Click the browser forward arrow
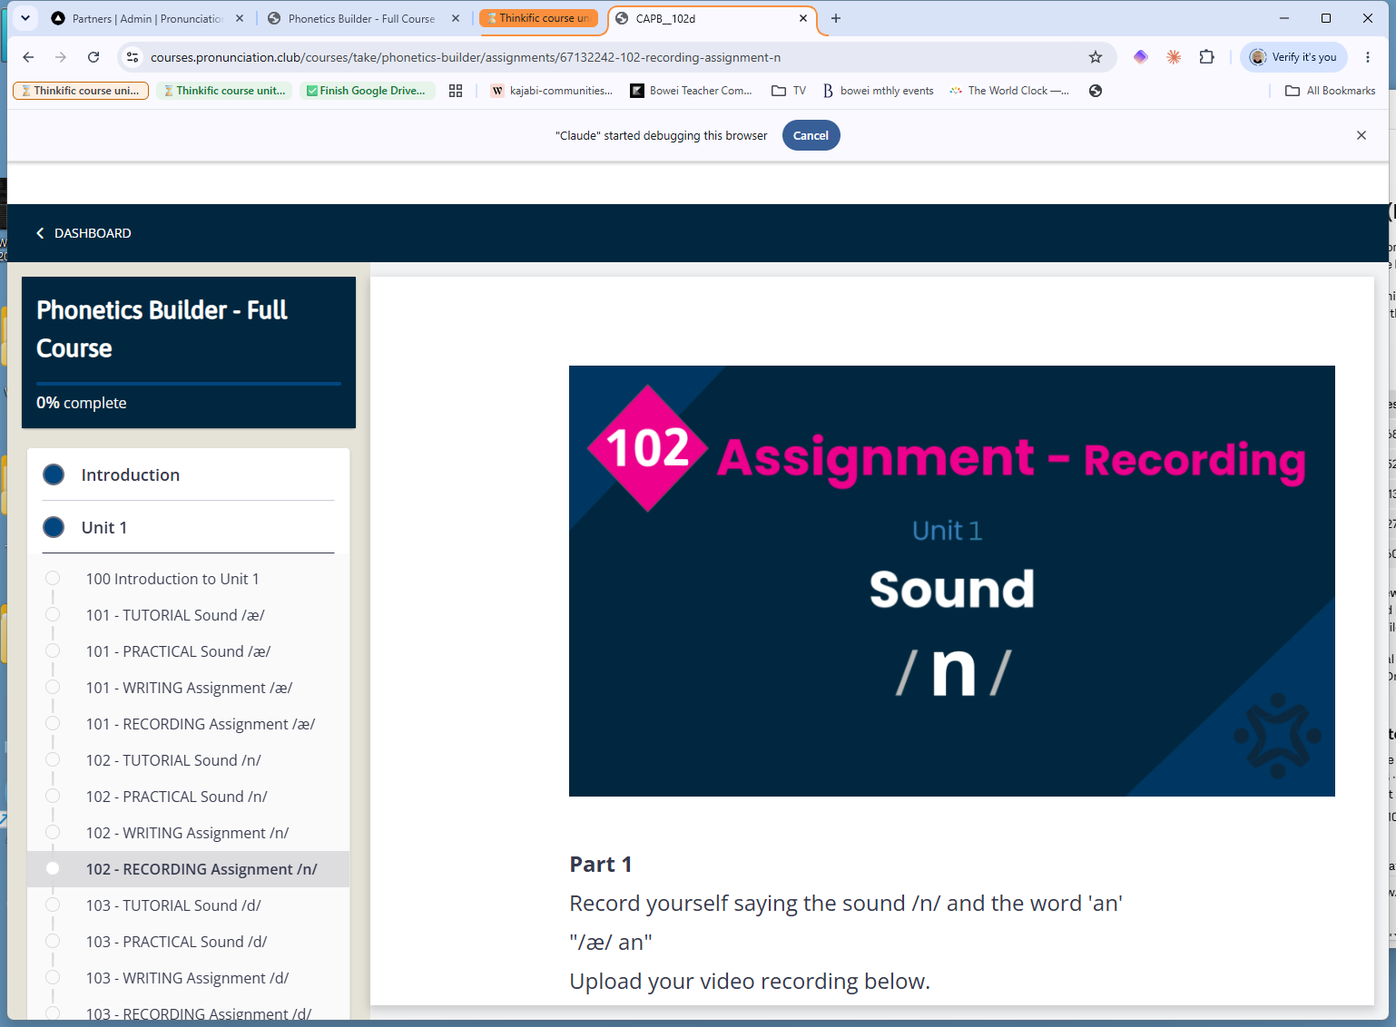The width and height of the screenshot is (1396, 1027). click(61, 57)
